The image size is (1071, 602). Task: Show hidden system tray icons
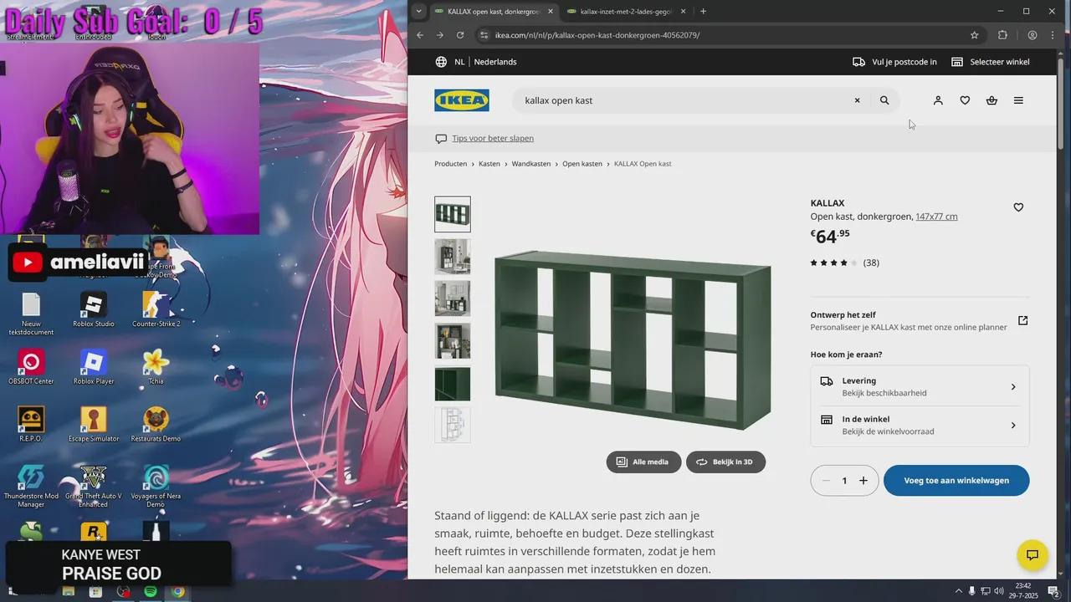(958, 592)
